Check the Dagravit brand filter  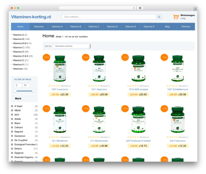point(12,132)
